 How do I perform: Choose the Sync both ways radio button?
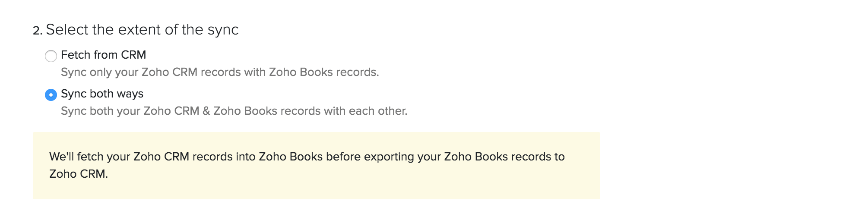click(51, 95)
